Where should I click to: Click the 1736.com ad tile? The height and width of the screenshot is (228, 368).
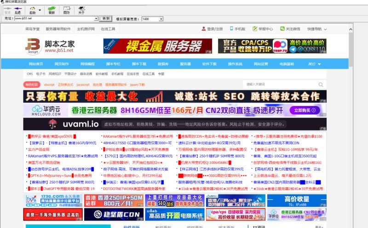pyautogui.click(x=53, y=200)
